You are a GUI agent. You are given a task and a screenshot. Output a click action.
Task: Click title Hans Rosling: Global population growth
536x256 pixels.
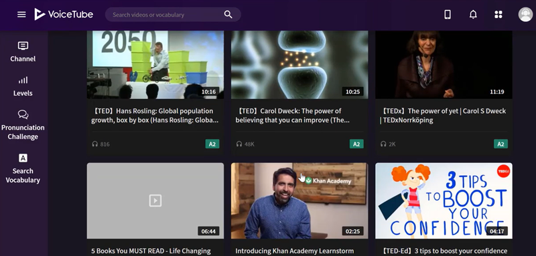[155, 116]
